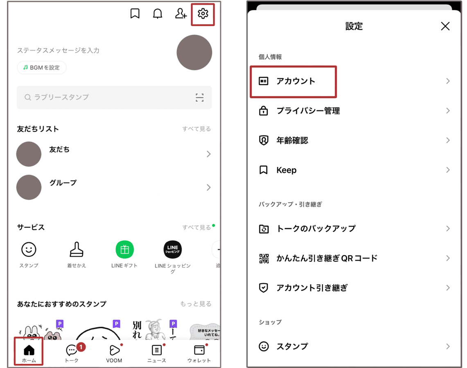Tap the QR code scanner in the search bar
The image size is (467, 368).
199,97
